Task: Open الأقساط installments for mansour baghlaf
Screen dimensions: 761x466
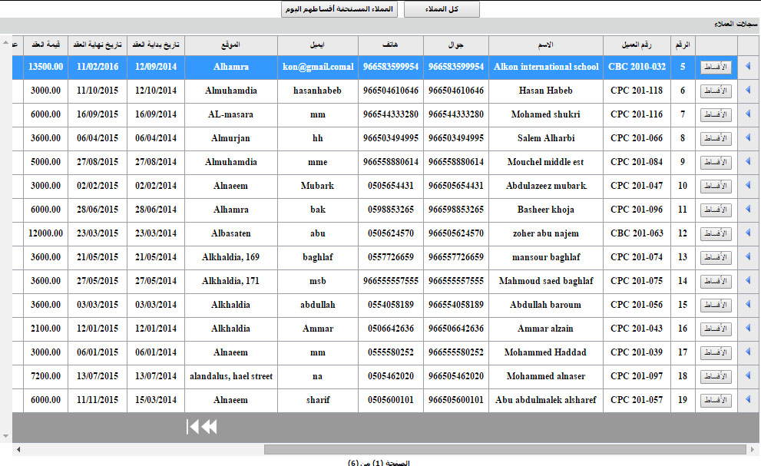Action: [x=716, y=258]
